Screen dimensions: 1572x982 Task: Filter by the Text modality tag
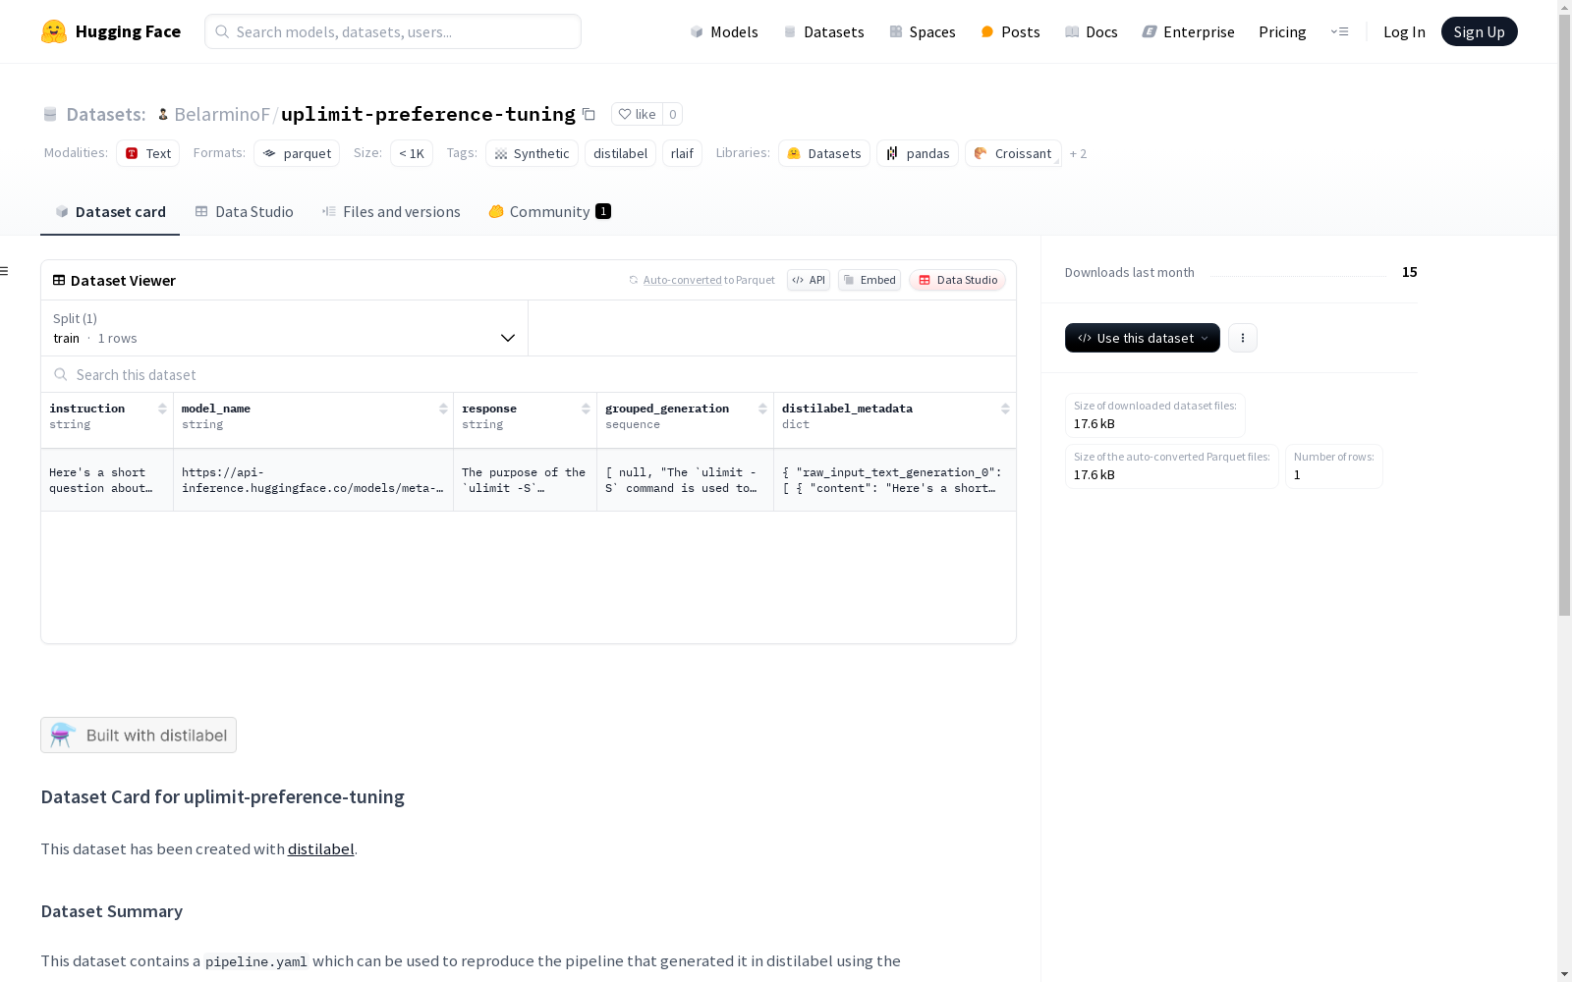[x=148, y=153]
